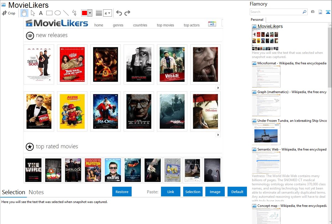Image resolution: width=332 pixels, height=224 pixels.
Task: Open the Devil Inside poster
Action: [205, 64]
